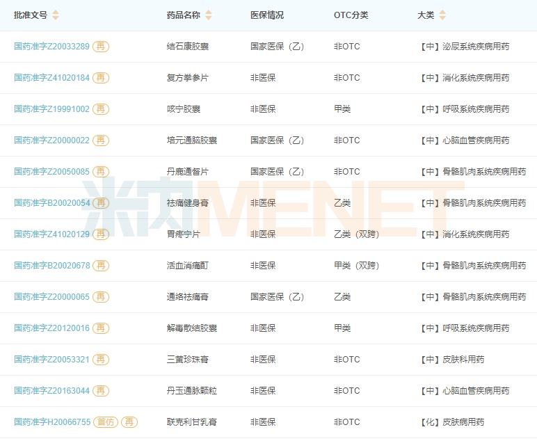Click 【中】皮肤科用药 category cell
Image resolution: width=537 pixels, height=441 pixels.
[x=451, y=359]
